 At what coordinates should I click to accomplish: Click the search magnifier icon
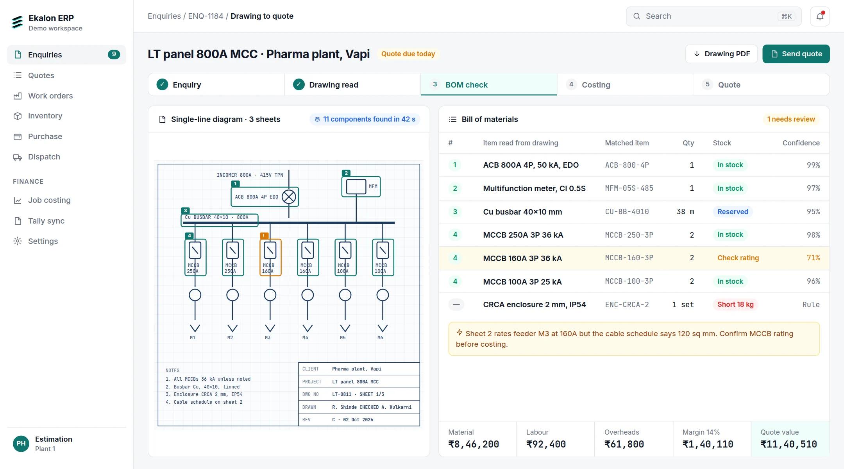637,16
